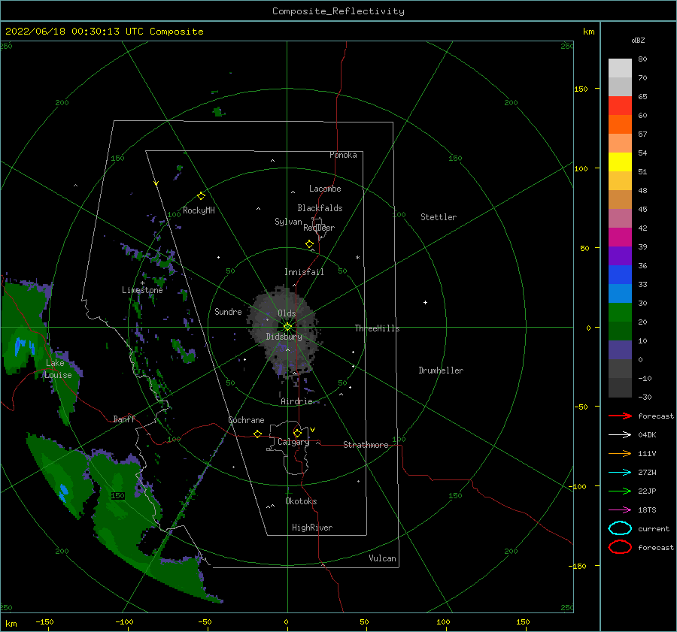Click the Vulcan label
Screen dimensions: 677x632
click(382, 558)
